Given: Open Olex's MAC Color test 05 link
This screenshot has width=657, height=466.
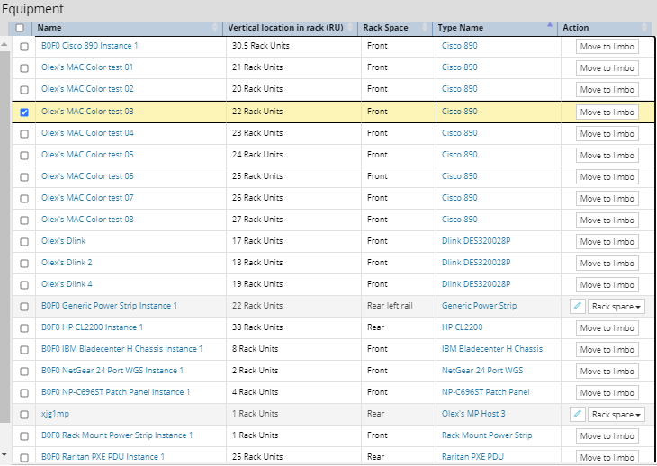Looking at the screenshot, I should (x=87, y=155).
